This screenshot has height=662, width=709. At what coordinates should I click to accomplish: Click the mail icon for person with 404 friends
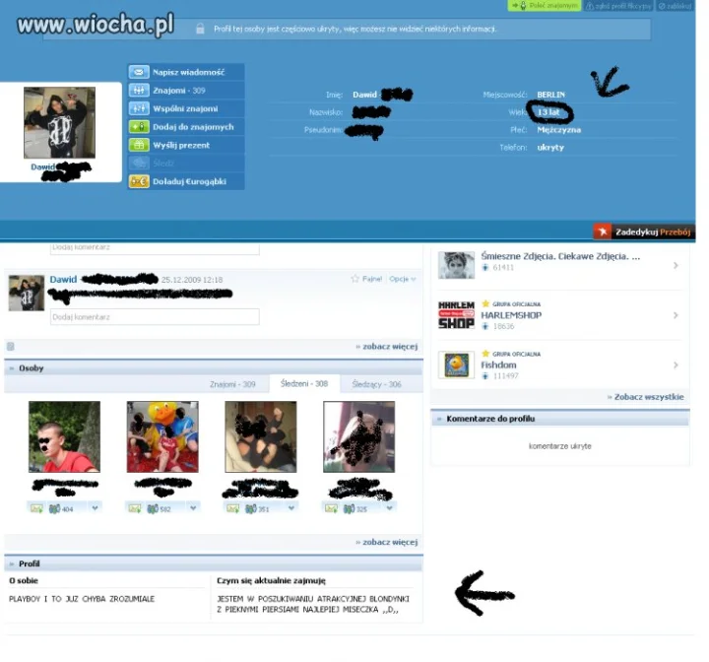(36, 508)
